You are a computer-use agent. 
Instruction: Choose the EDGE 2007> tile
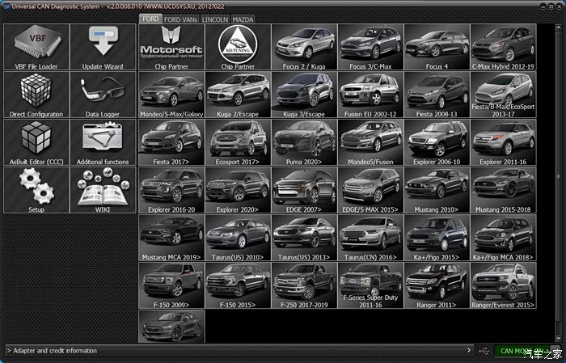[x=304, y=190]
